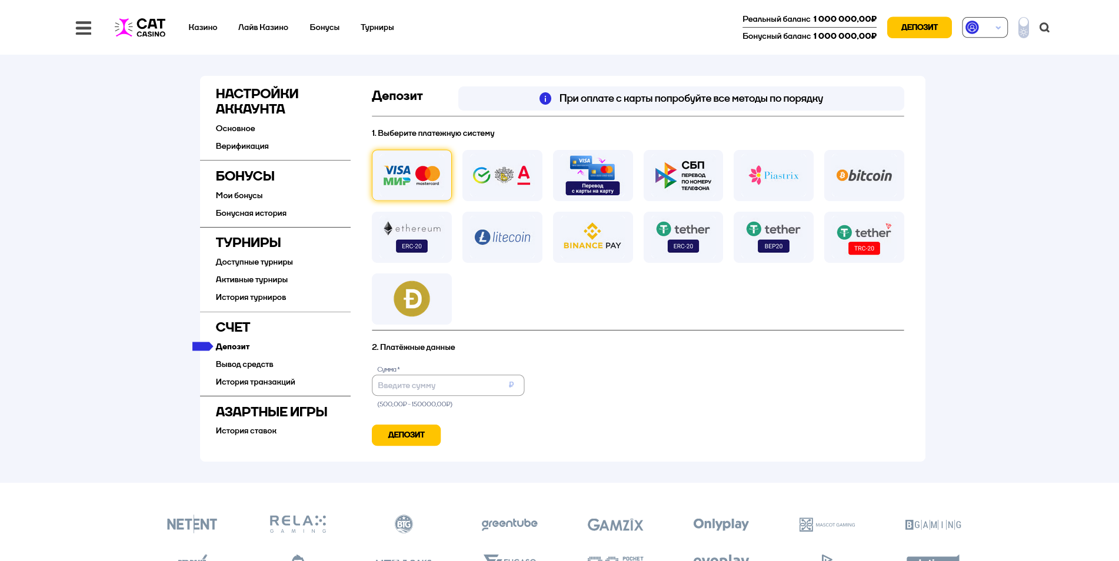Open the Казино menu item

click(203, 28)
